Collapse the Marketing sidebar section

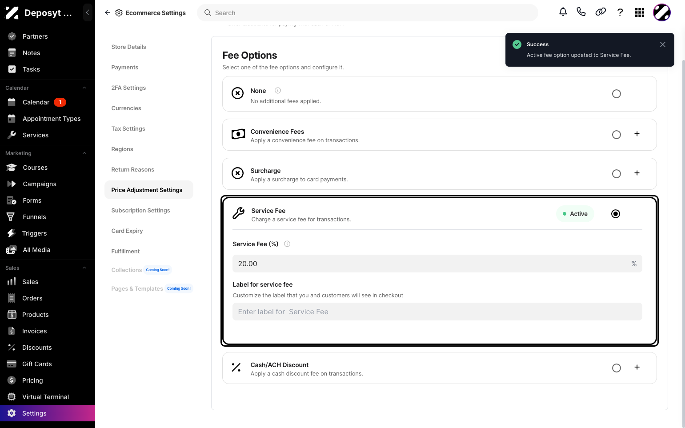(x=84, y=153)
